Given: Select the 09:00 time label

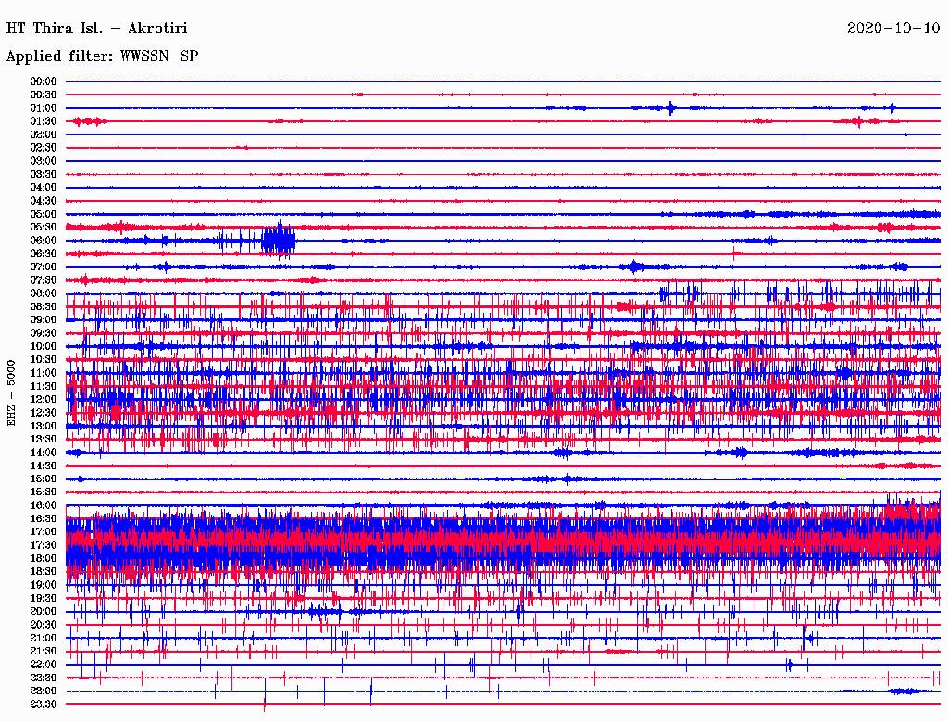Looking at the screenshot, I should 43,320.
